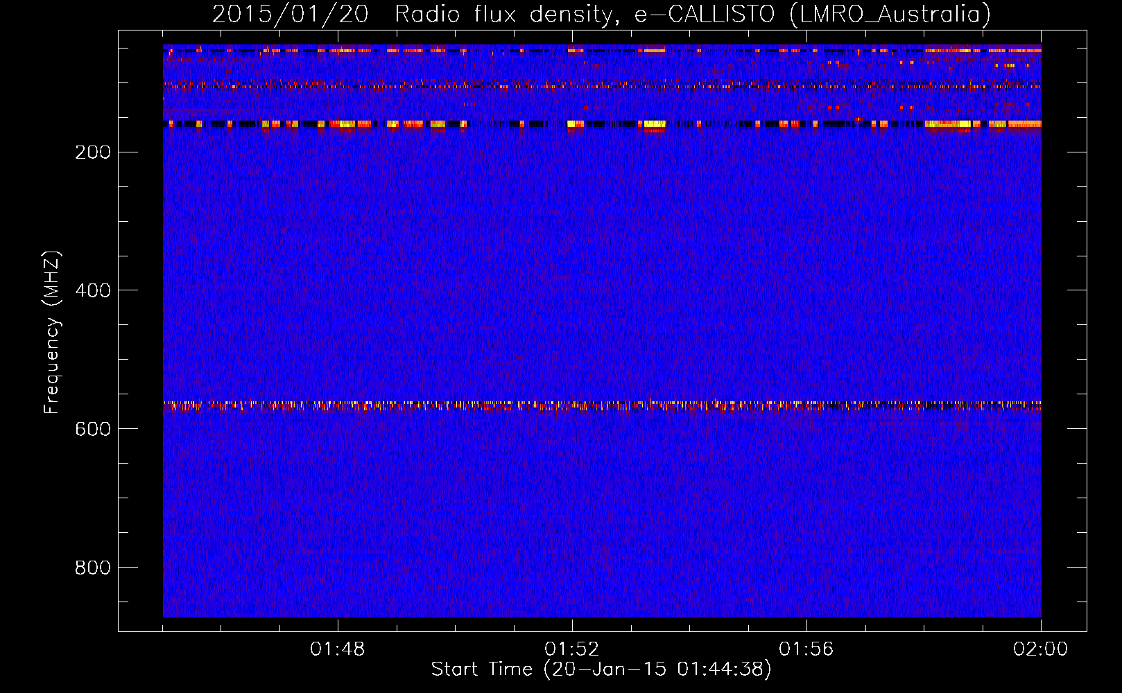Click the 800 frequency tick label
1122x693 pixels.
coord(93,568)
